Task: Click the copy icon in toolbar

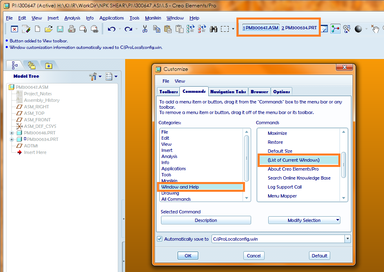Action: (157, 29)
